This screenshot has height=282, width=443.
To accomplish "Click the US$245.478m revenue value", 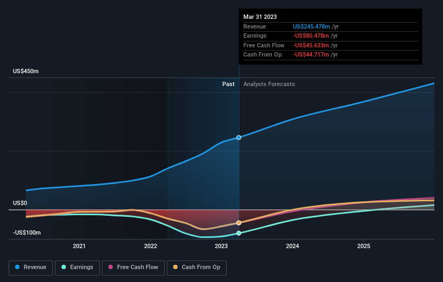I will tap(311, 26).
